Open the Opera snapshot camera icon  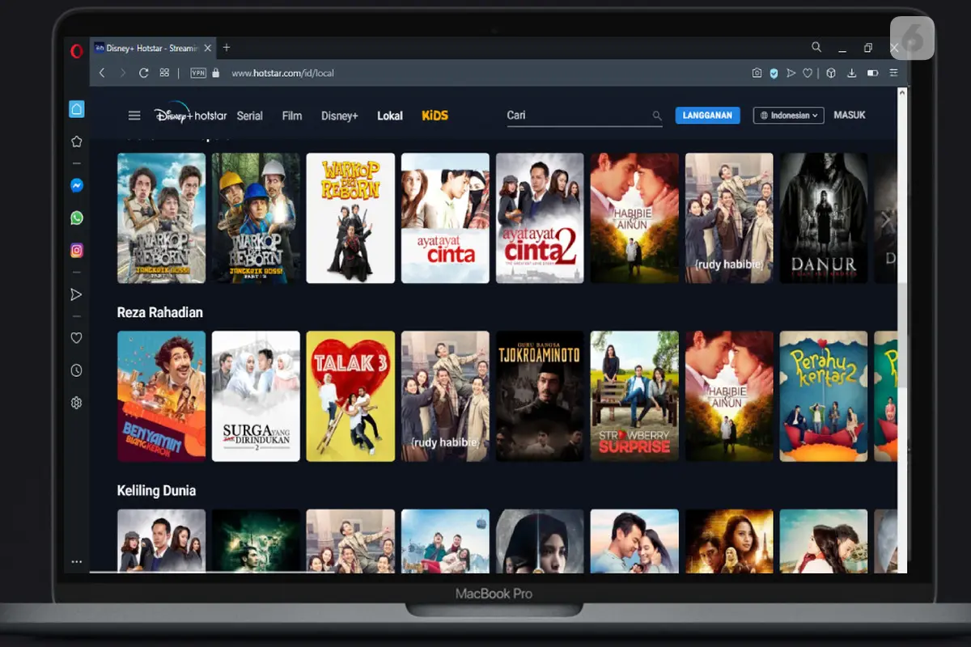coord(757,73)
